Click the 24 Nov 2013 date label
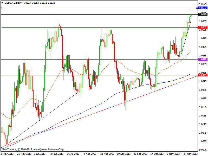The height and width of the screenshot is (156, 208). pyautogui.click(x=190, y=154)
